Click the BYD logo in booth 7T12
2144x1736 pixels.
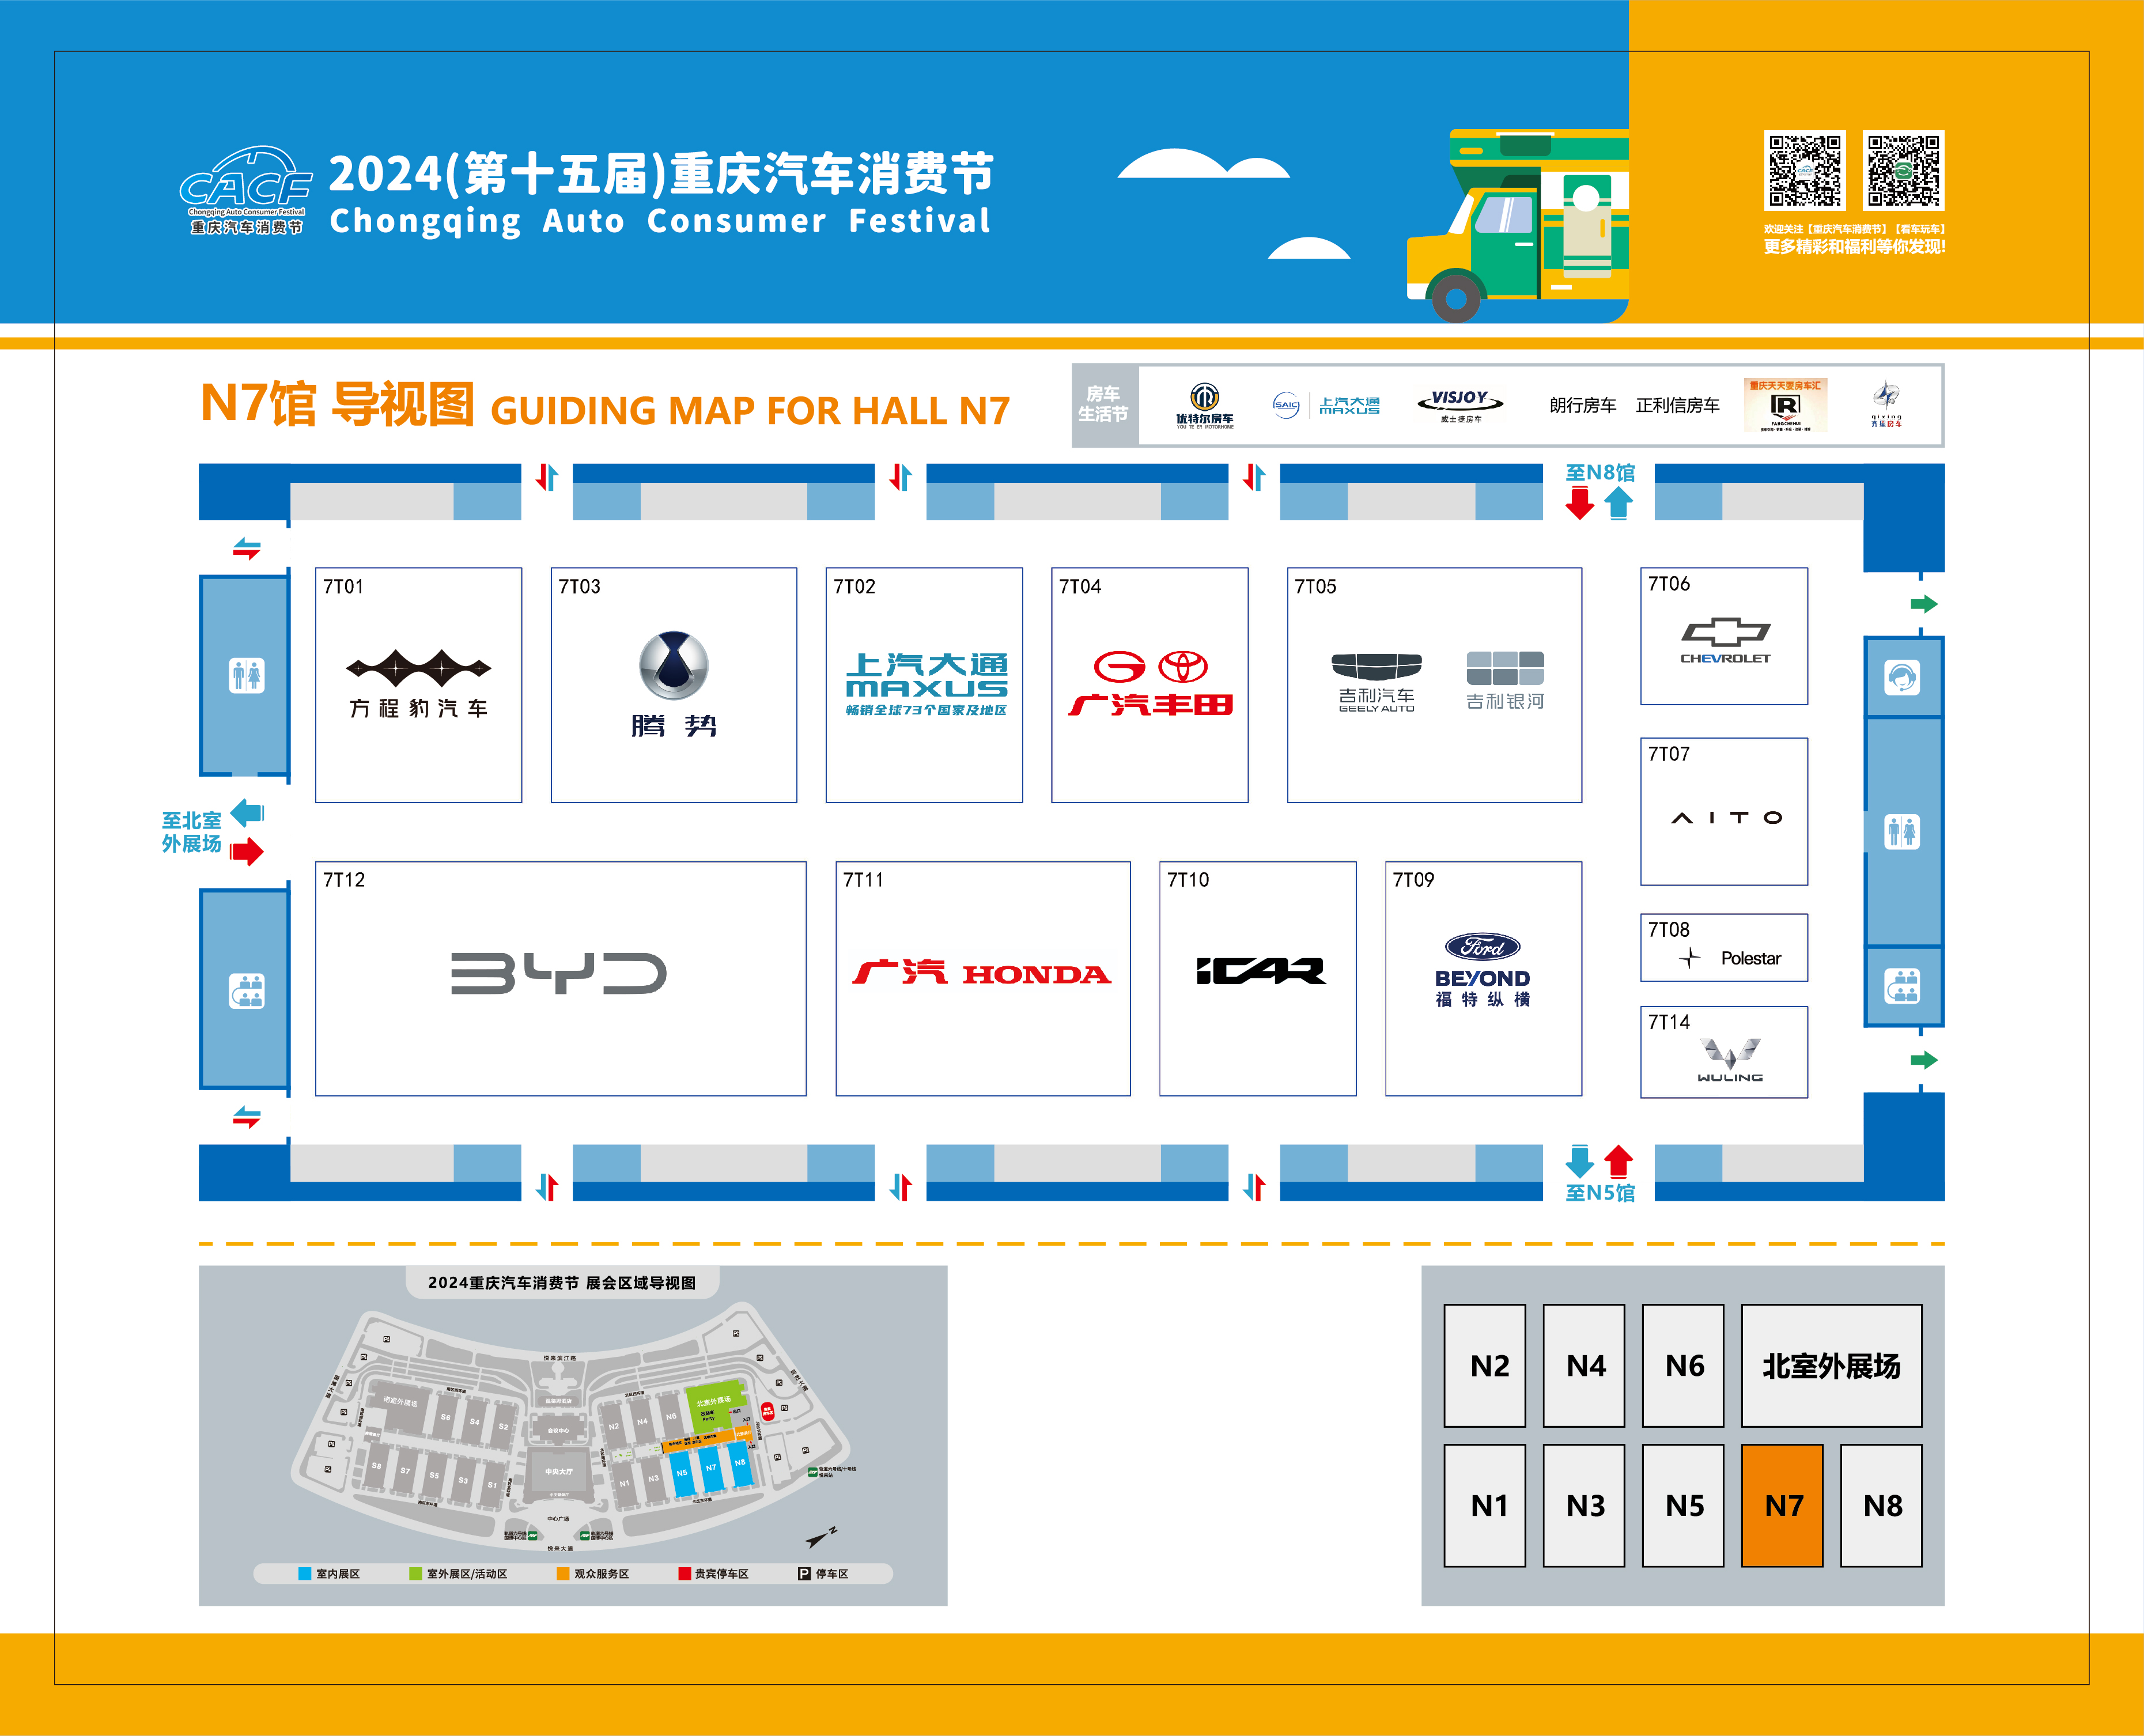pyautogui.click(x=558, y=973)
